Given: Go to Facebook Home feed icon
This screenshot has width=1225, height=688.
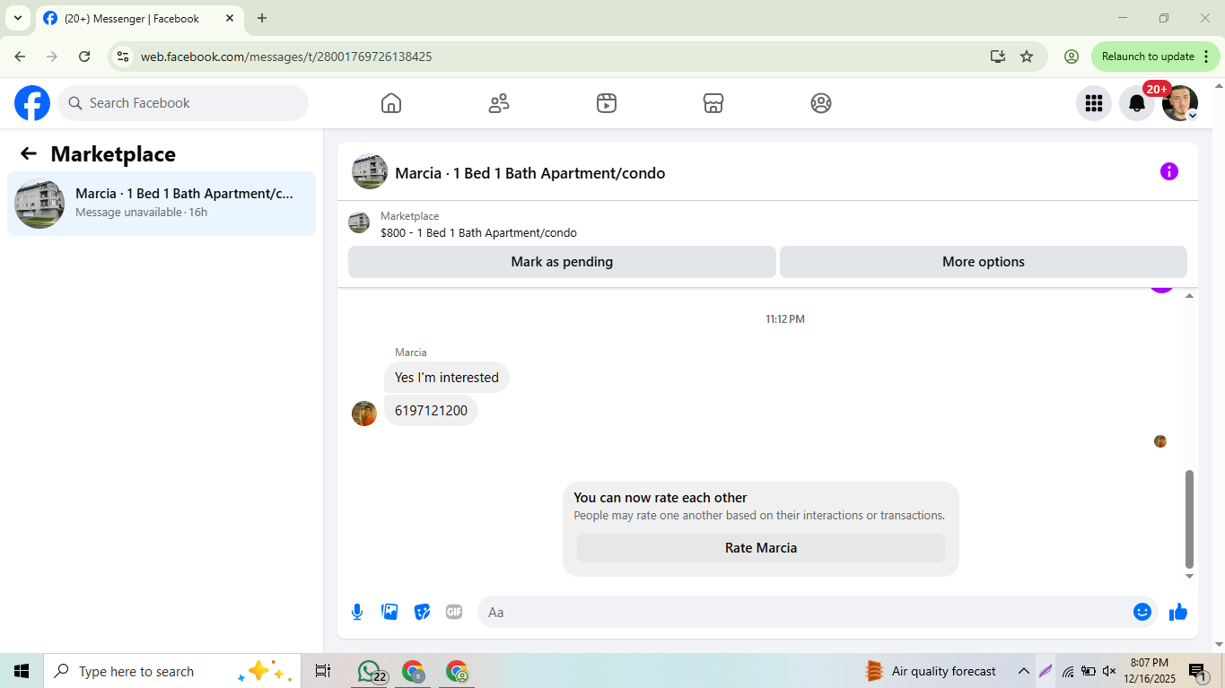Looking at the screenshot, I should coord(391,103).
